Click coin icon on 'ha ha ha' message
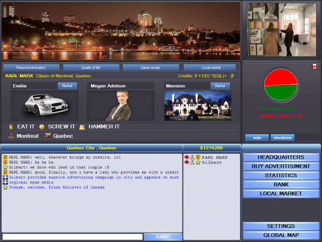This screenshot has height=242, width=322. 6,162
